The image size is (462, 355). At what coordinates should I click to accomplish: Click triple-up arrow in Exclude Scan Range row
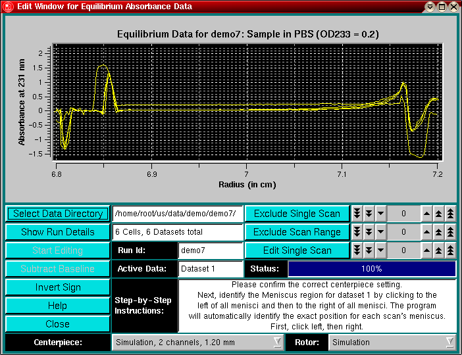[450, 232]
